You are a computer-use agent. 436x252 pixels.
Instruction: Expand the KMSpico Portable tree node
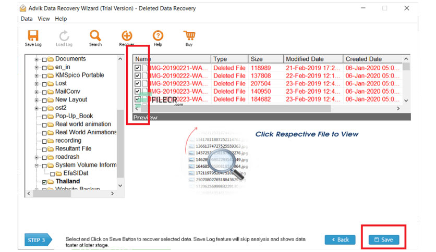(37, 75)
